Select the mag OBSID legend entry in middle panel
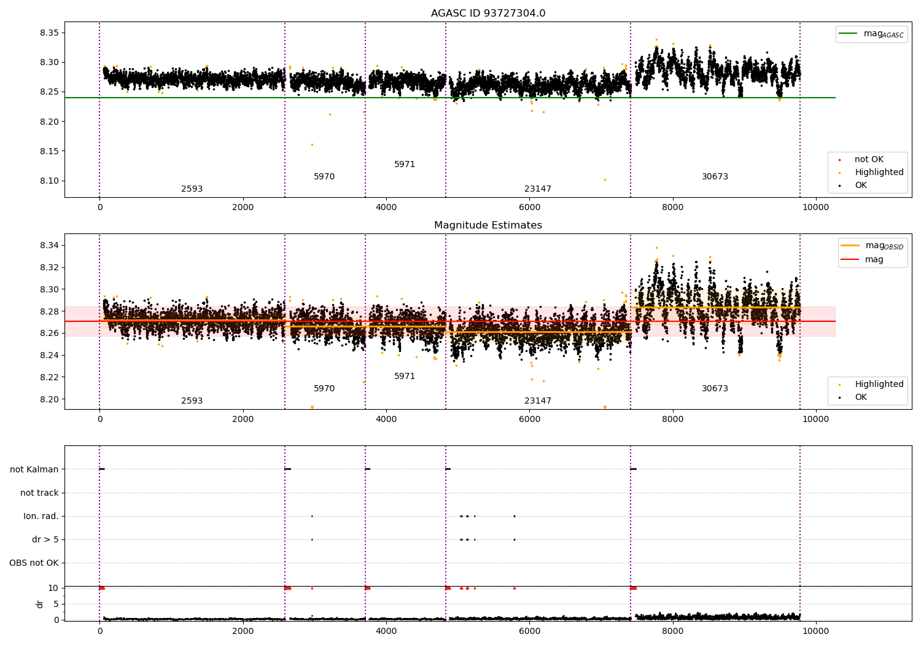Image resolution: width=921 pixels, height=645 pixels. [872, 246]
